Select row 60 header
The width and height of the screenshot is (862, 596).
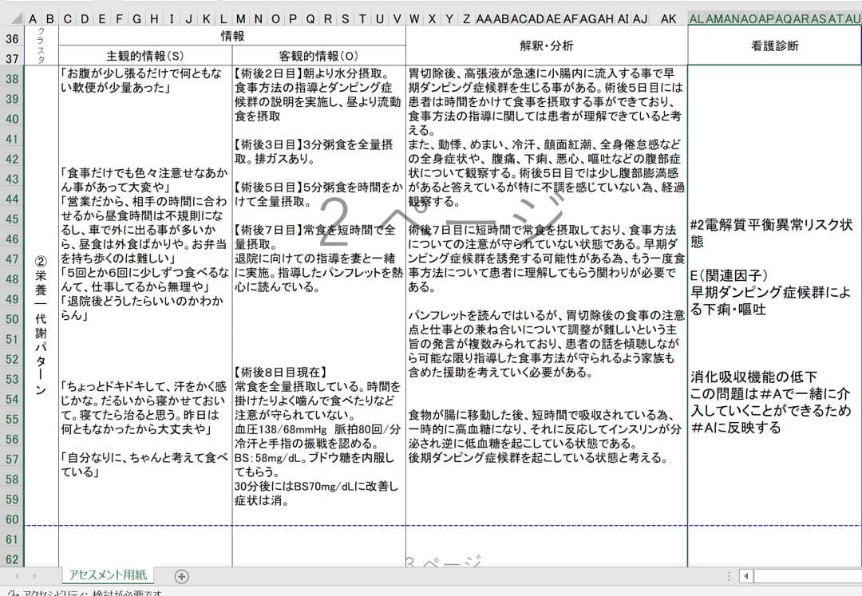[x=12, y=519]
